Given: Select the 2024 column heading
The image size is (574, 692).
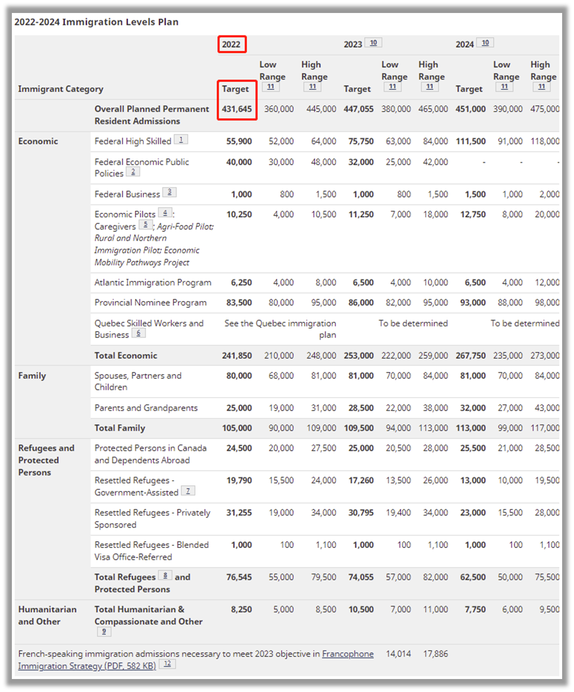Looking at the screenshot, I should coord(465,45).
